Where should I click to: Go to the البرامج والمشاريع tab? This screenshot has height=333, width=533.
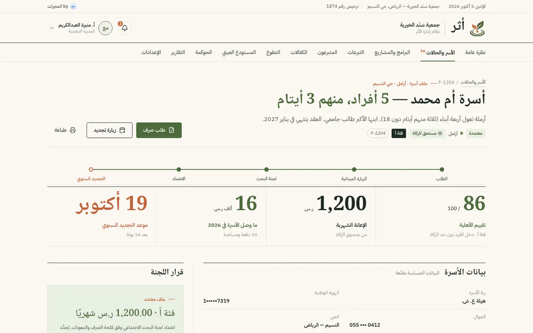(392, 52)
